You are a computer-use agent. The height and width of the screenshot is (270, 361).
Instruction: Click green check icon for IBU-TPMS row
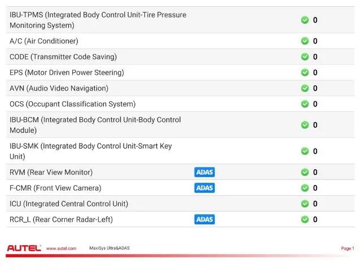(x=305, y=20)
